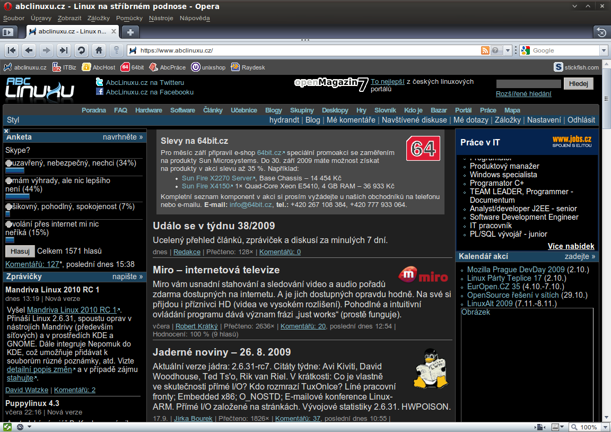Select poll option 'uzavřený, nebezpečný, nechci'
Screen dimensions: 611x432
pyautogui.click(x=8, y=163)
